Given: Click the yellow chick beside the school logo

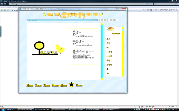Looking at the screenshot, I should click(60, 49).
